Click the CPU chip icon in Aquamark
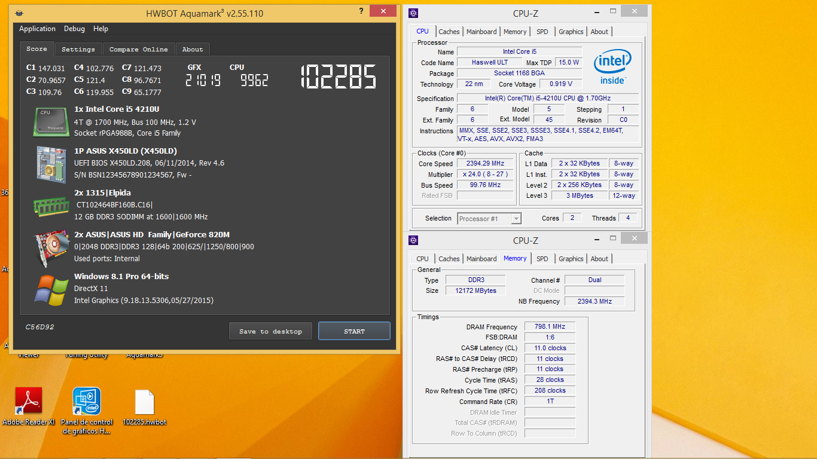The width and height of the screenshot is (817, 459). [x=50, y=121]
